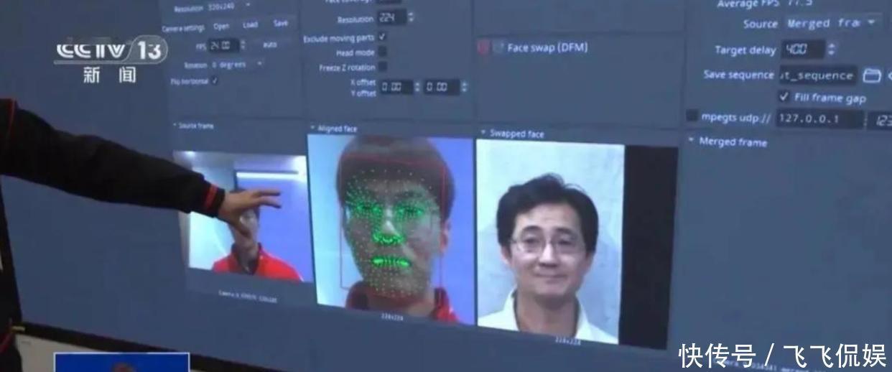Untick the Fill frame gap checkbox
The height and width of the screenshot is (372, 892).
(x=784, y=96)
